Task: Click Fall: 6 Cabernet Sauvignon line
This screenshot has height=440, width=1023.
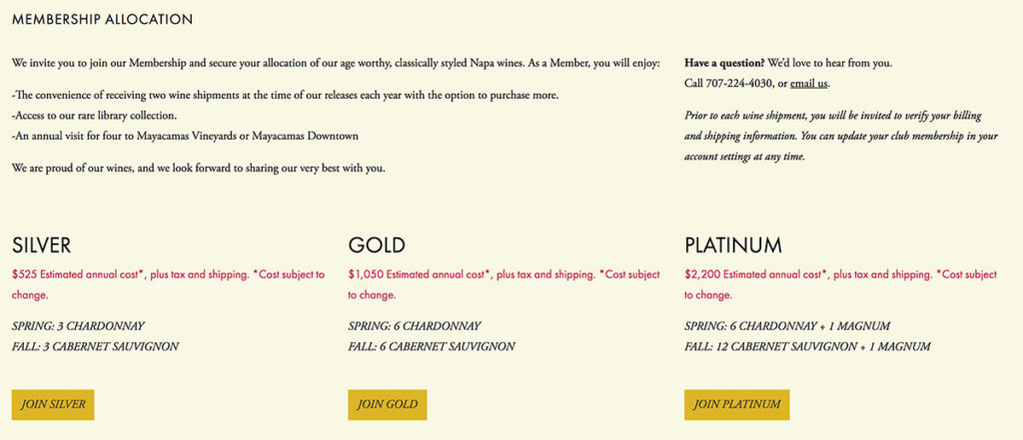Action: point(432,347)
